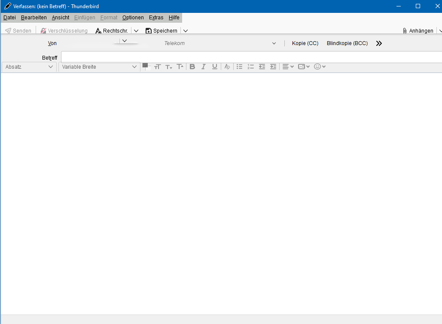This screenshot has height=324, width=442.
Task: Open the text alignment dropdown
Action: tap(288, 67)
